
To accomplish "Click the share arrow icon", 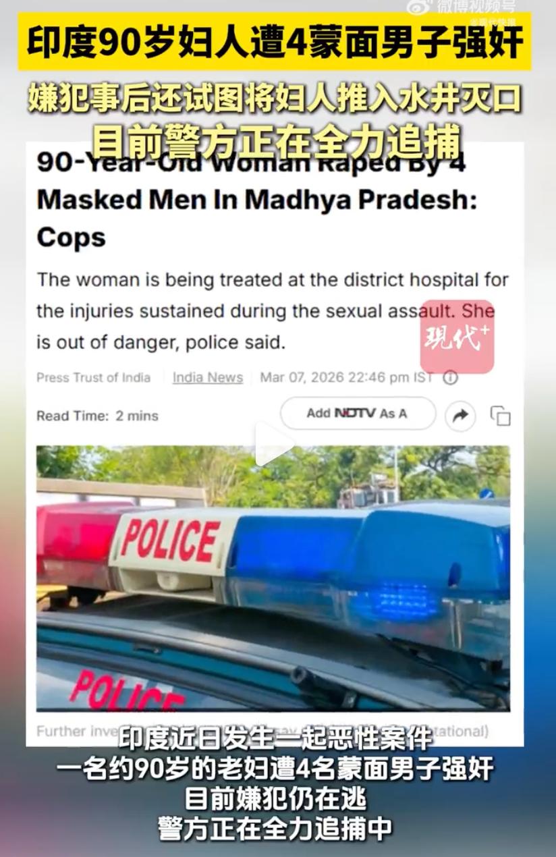I will click(x=460, y=416).
